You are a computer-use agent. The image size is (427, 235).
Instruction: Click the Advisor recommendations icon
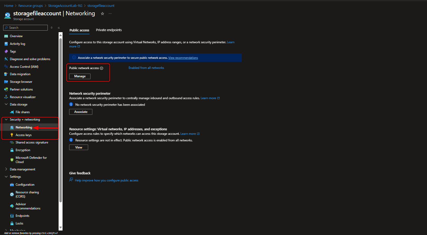(x=12, y=206)
